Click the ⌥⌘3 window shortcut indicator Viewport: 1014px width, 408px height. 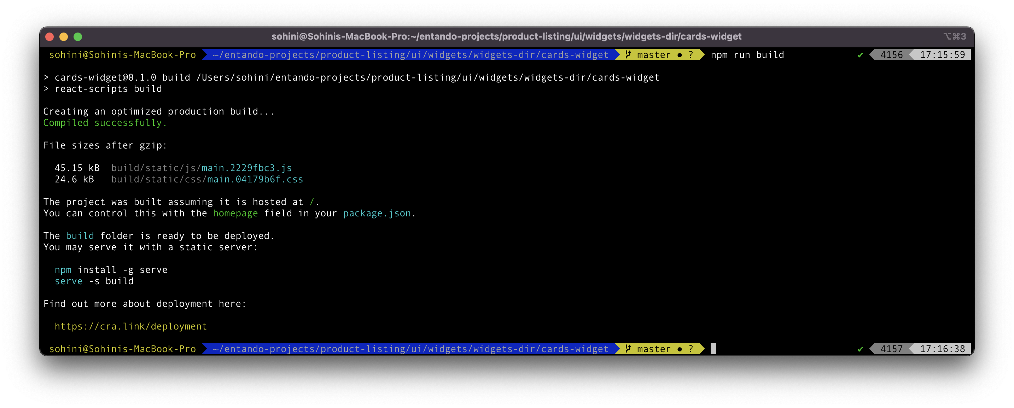(x=955, y=36)
